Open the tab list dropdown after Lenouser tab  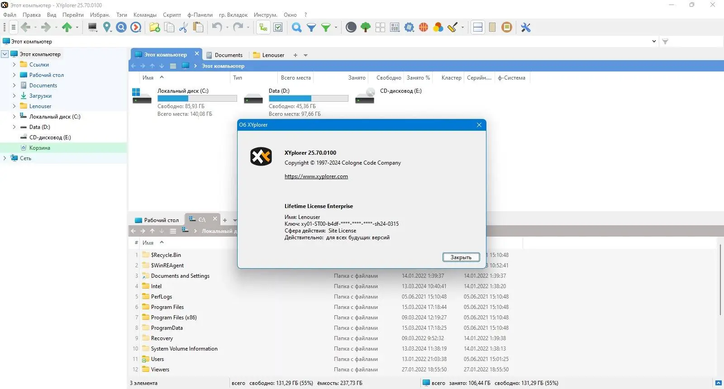tap(305, 55)
